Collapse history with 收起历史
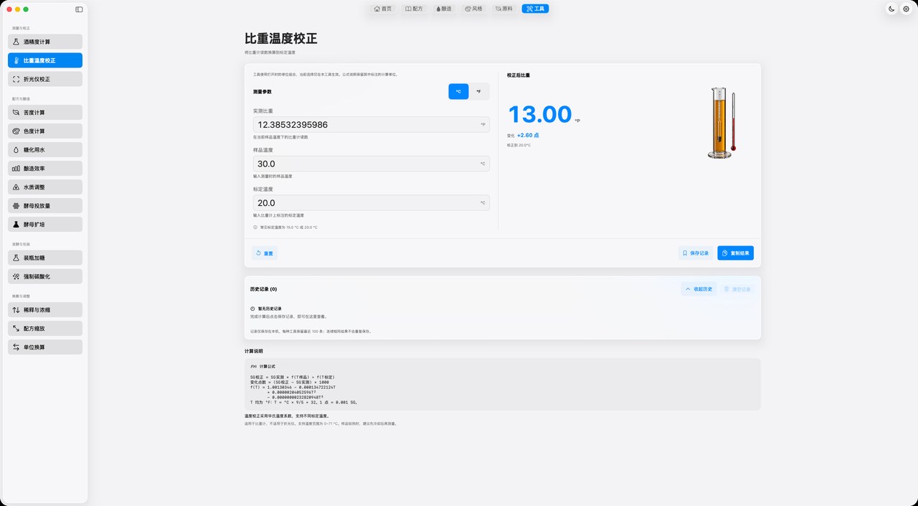The width and height of the screenshot is (918, 506). click(699, 289)
